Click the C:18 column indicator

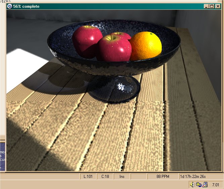tap(105, 177)
